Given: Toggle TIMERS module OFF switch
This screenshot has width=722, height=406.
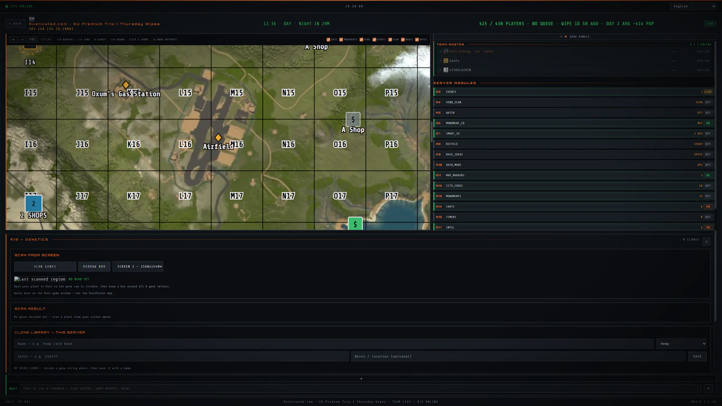Looking at the screenshot, I should 708,217.
